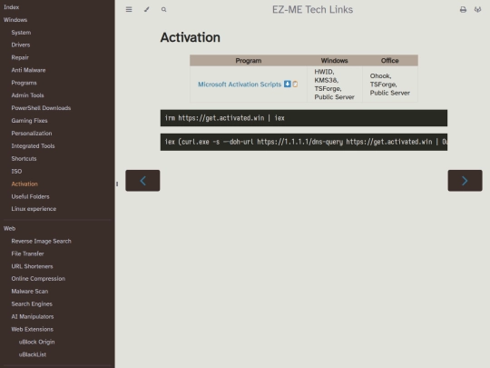Open the ISO page in the sidebar
Viewport: 490px width, 368px height.
pyautogui.click(x=16, y=171)
